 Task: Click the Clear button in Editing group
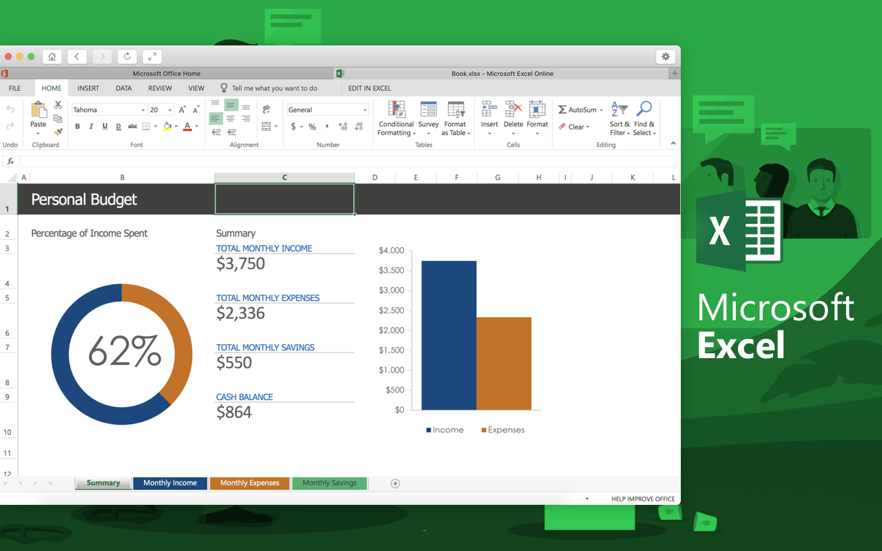(573, 127)
